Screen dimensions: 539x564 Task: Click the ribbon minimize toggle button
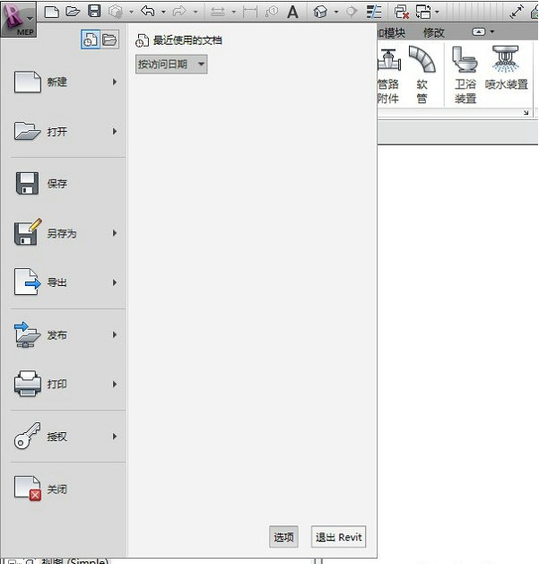click(x=479, y=32)
